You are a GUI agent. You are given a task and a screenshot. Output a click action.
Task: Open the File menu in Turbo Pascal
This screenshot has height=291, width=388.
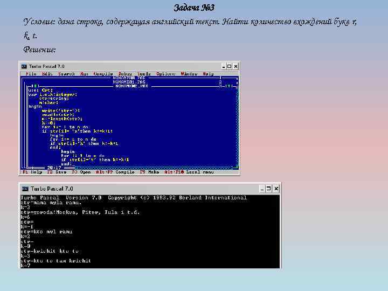[31, 74]
